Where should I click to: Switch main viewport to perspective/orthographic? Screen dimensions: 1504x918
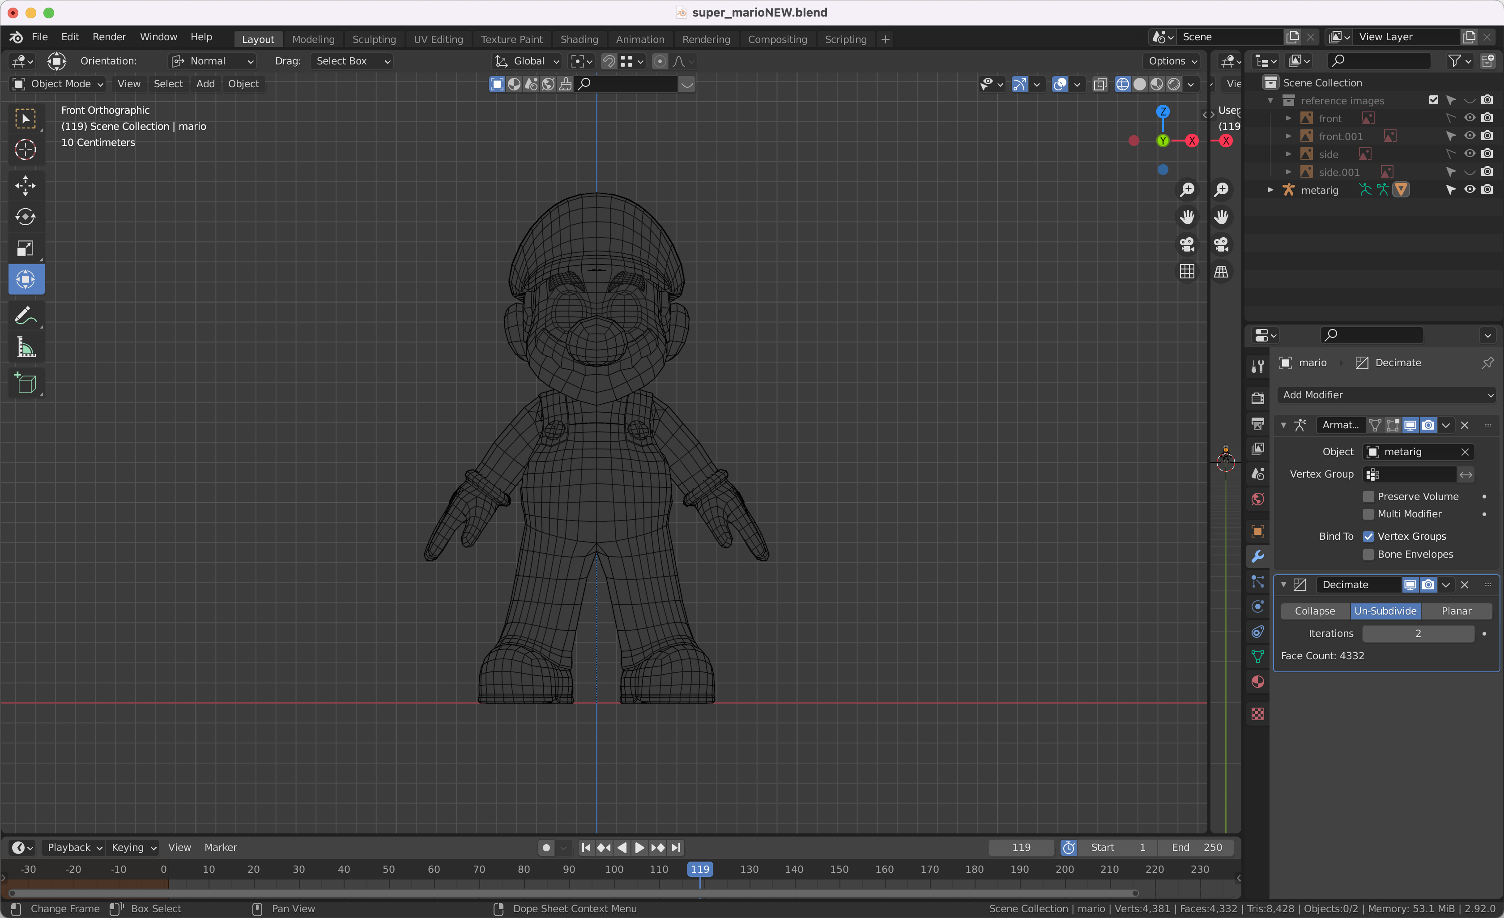pyautogui.click(x=1187, y=272)
